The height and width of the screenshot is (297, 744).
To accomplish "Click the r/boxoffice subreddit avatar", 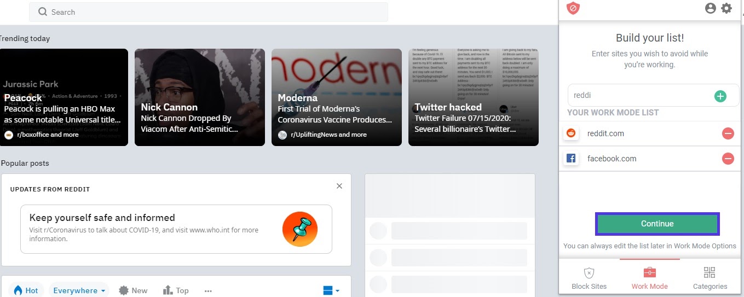I will [x=9, y=135].
